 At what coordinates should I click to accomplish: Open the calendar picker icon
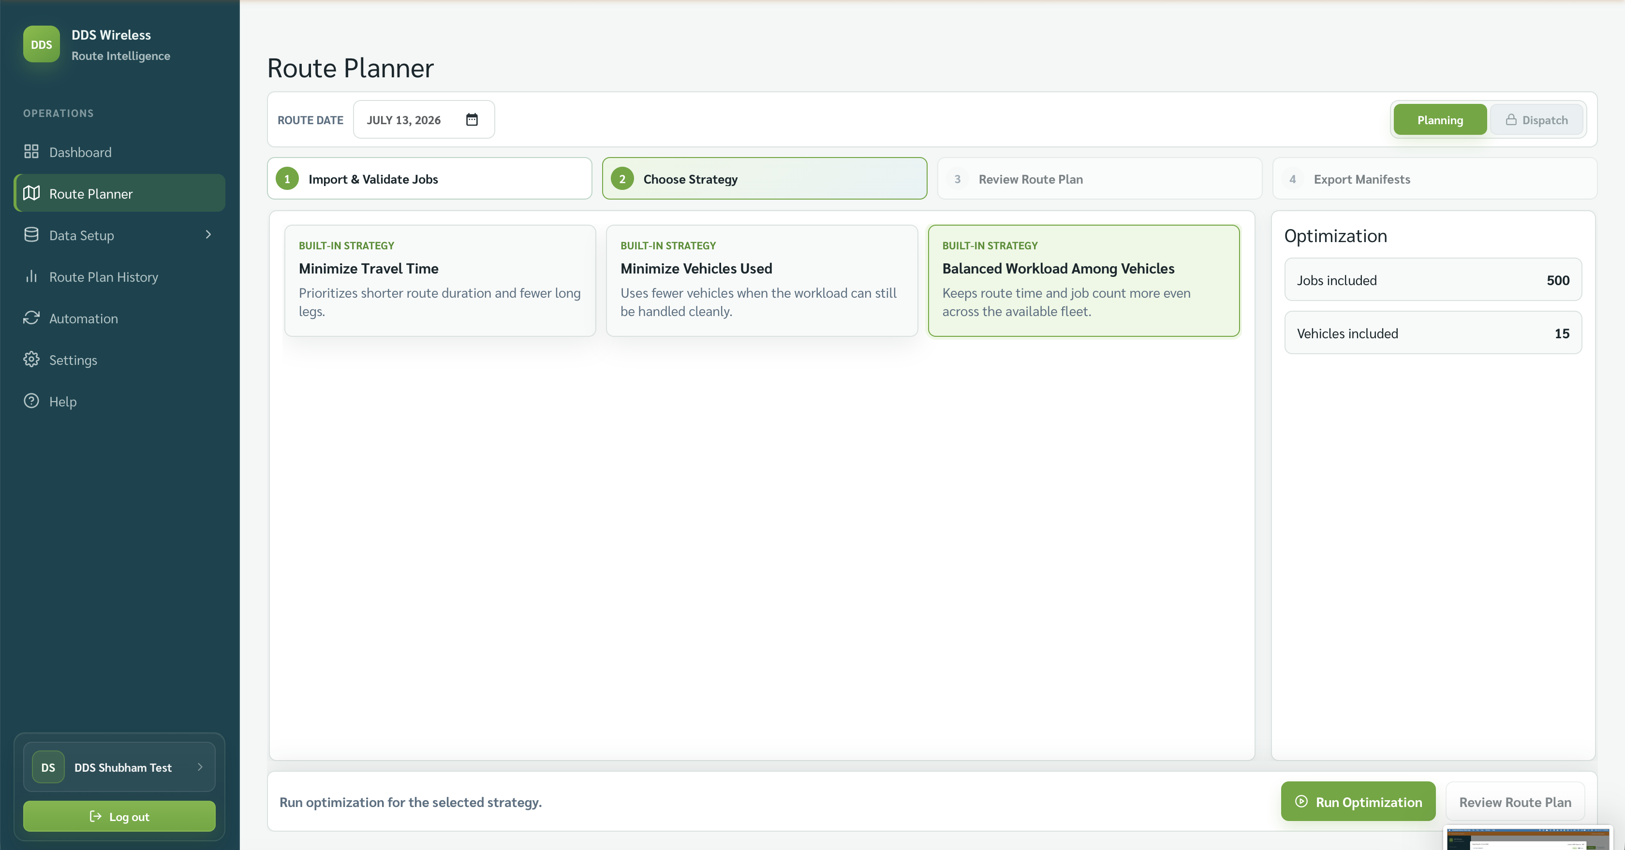(472, 120)
